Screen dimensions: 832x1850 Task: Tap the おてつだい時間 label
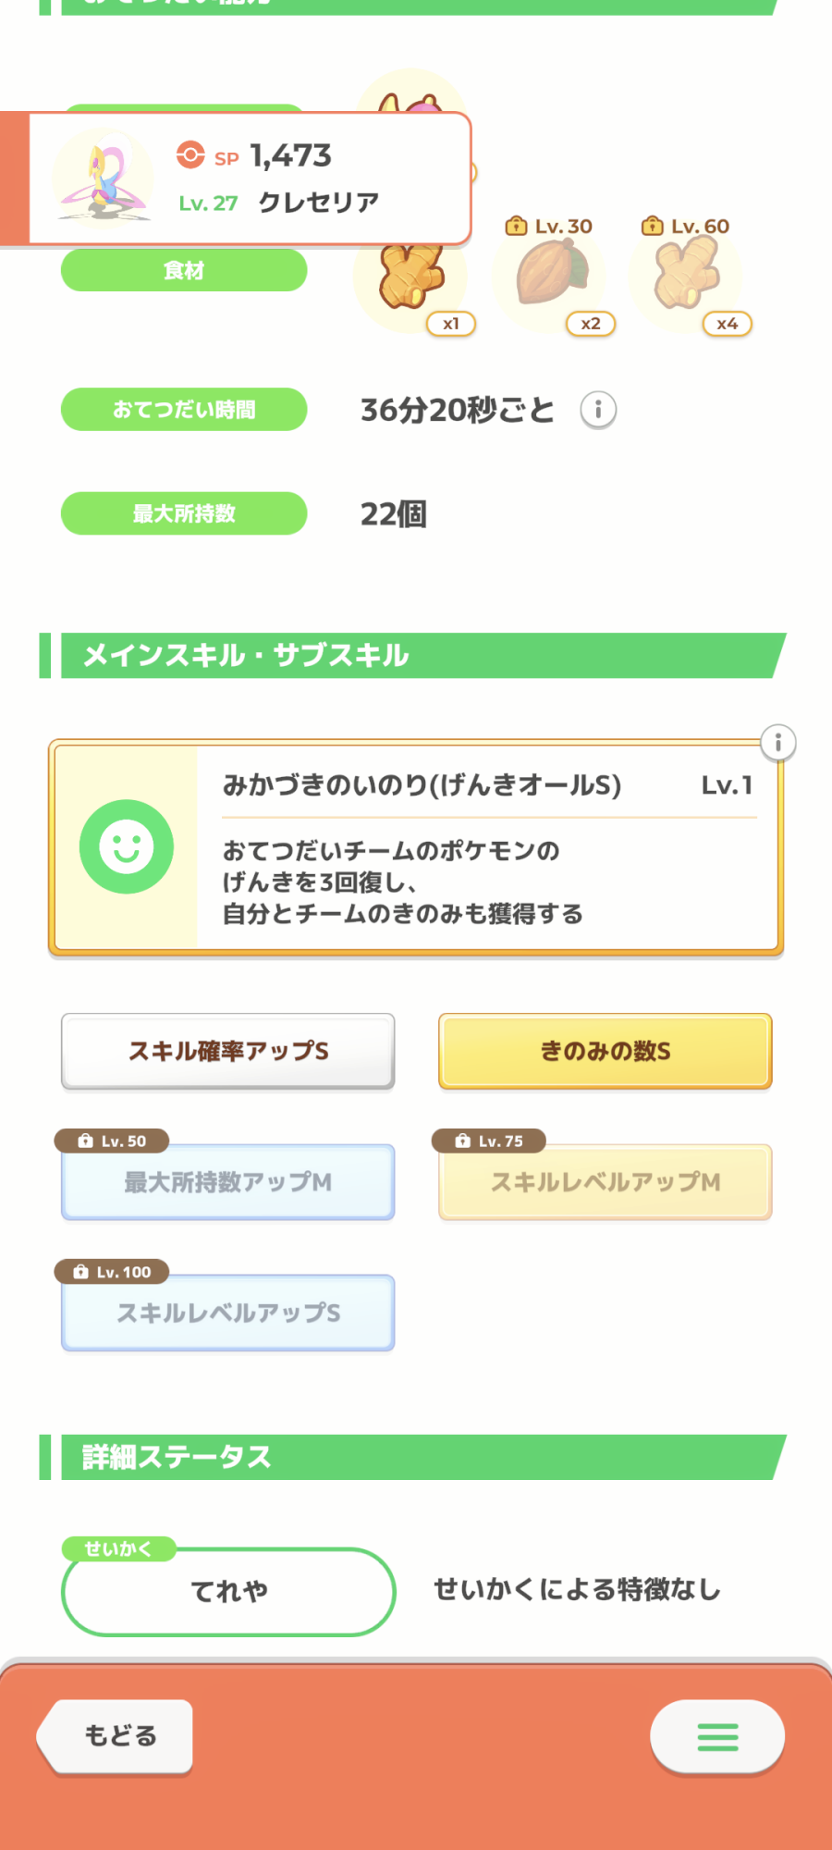pos(184,409)
